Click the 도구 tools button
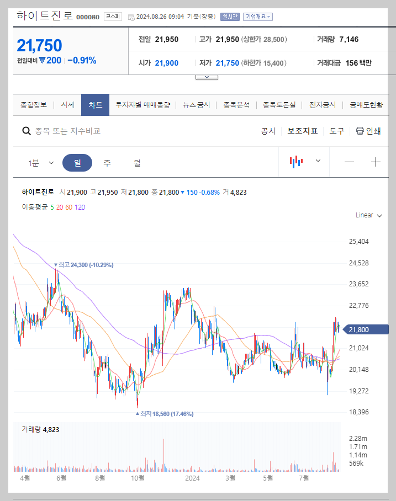The image size is (396, 501). click(336, 131)
